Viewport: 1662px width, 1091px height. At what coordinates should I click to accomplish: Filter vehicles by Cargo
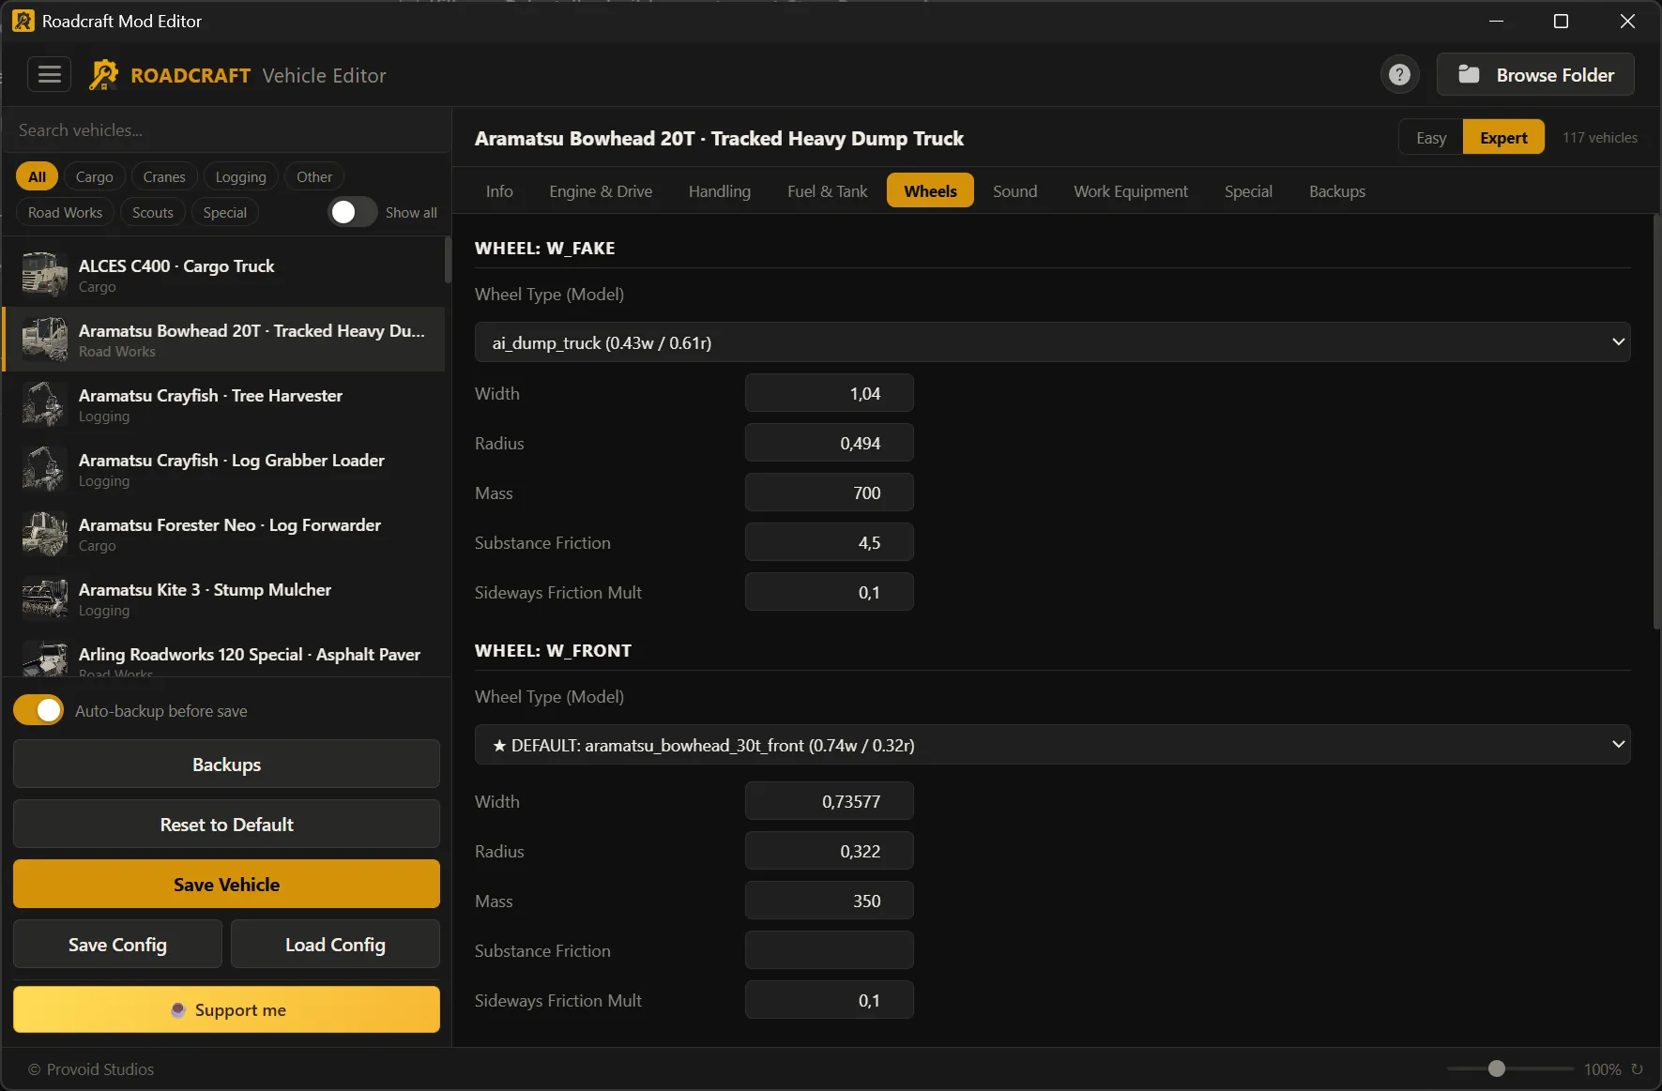coord(94,176)
